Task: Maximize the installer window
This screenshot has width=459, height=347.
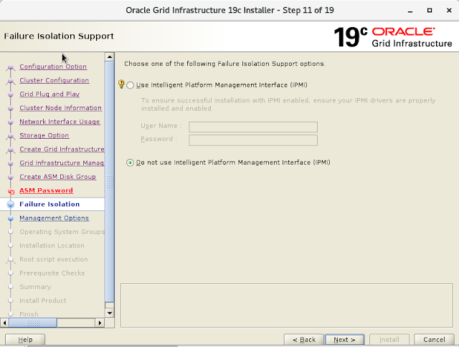Action: tap(430, 11)
